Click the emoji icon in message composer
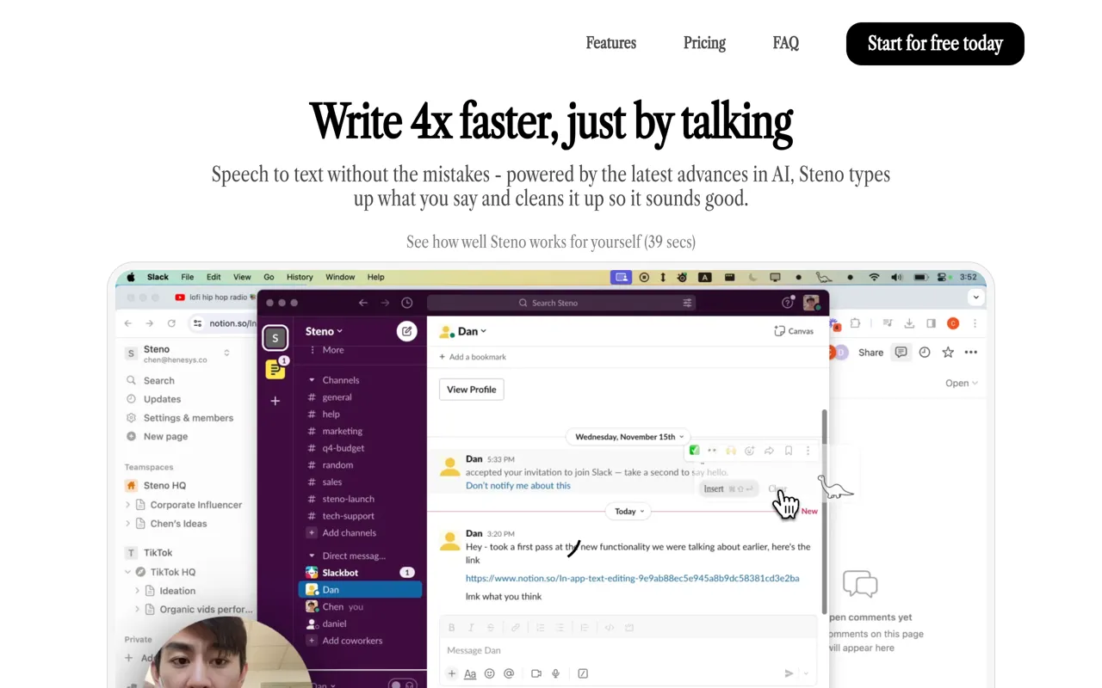The height and width of the screenshot is (688, 1102). coord(490,674)
